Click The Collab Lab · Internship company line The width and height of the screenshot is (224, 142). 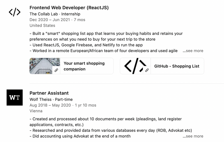pyautogui.click(x=55, y=14)
